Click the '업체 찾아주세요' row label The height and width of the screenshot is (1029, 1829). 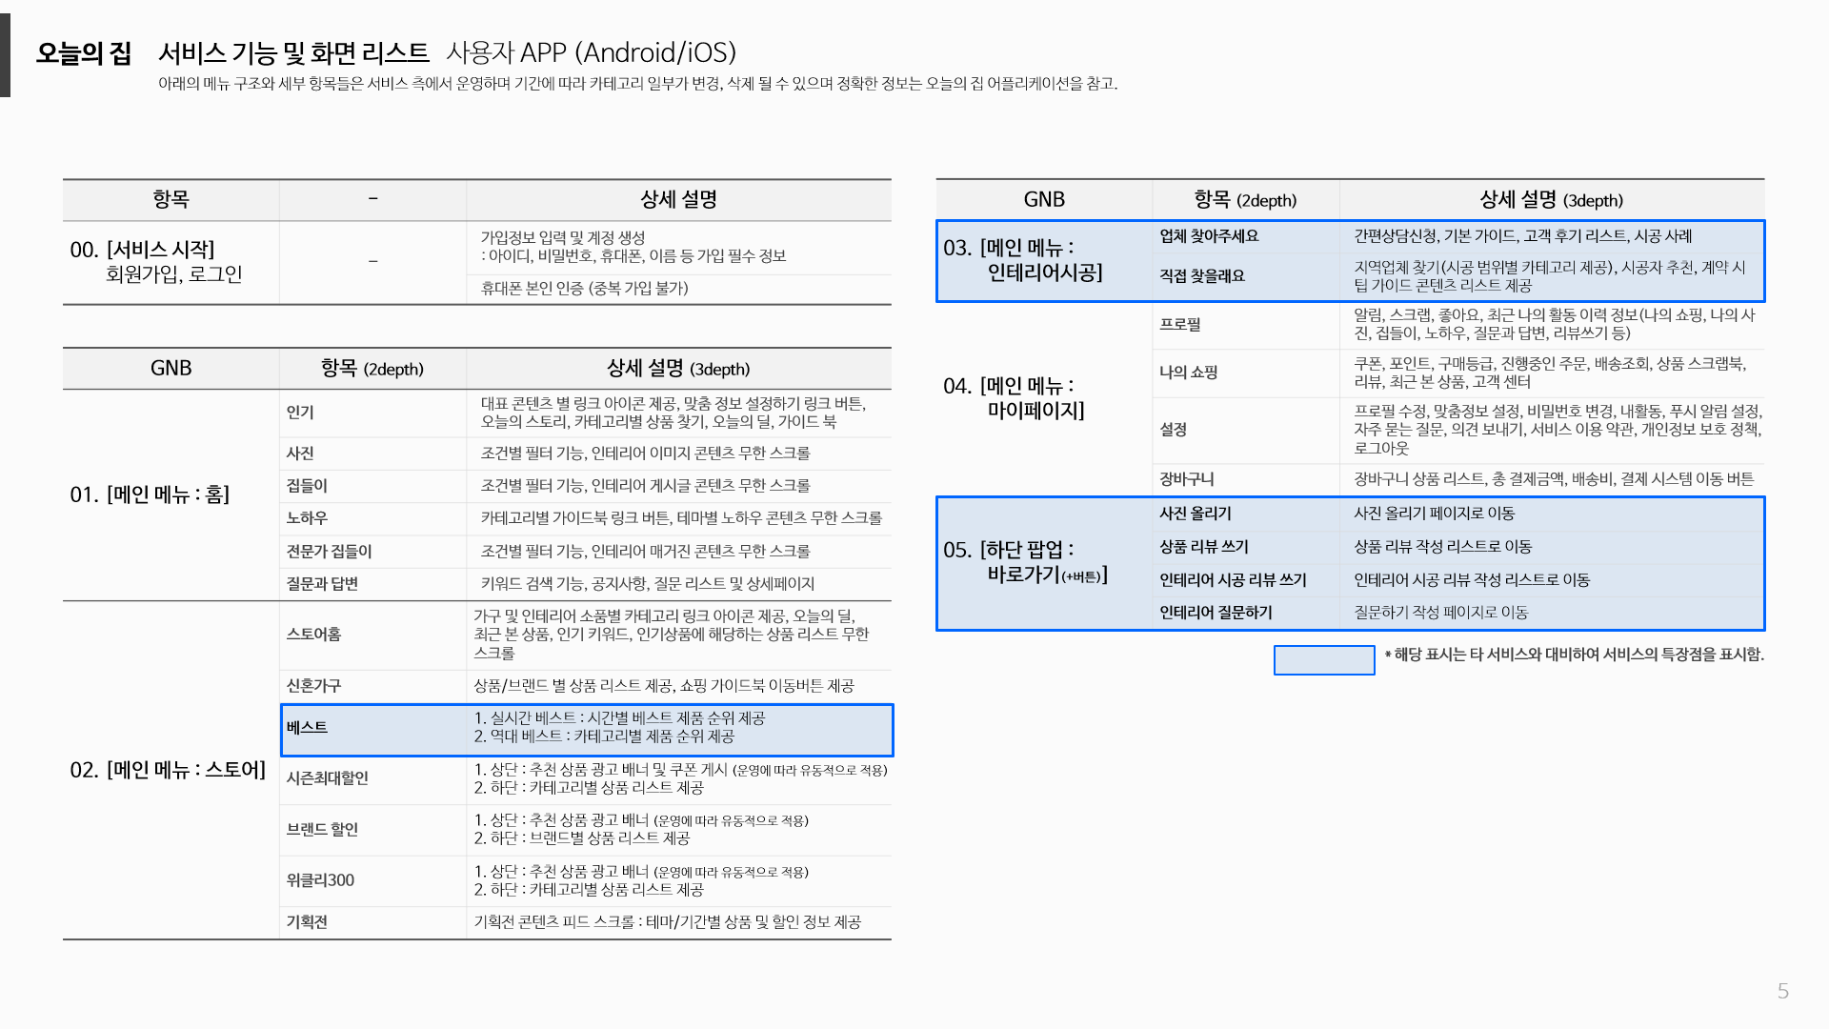point(1209,235)
